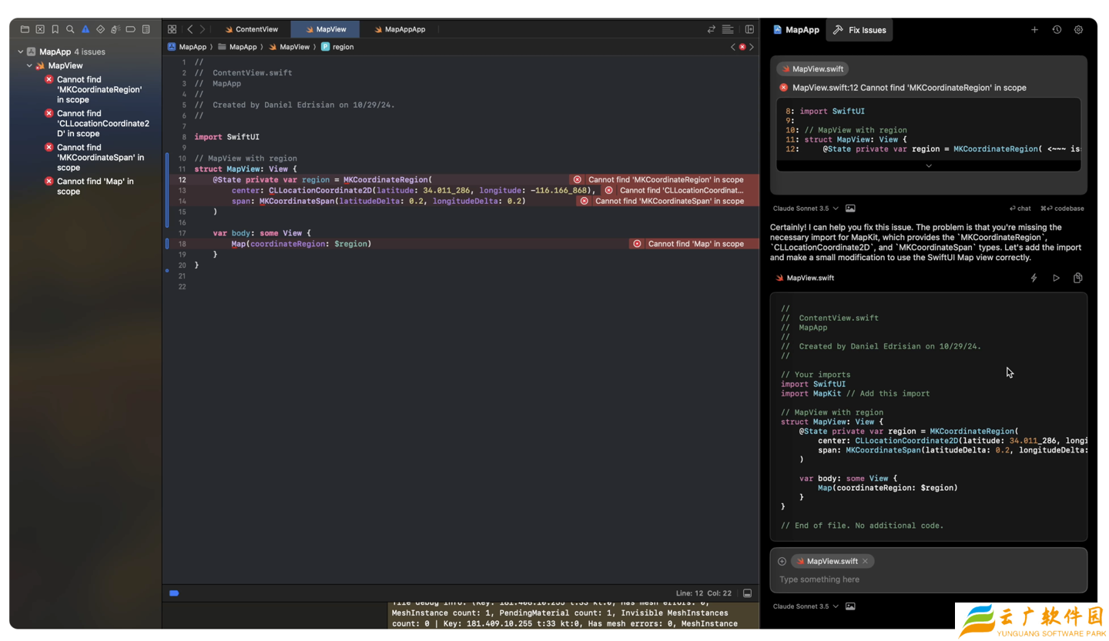Screen dimensions: 1109x641
Task: Jump to next issue arrow
Action: pyautogui.click(x=752, y=47)
